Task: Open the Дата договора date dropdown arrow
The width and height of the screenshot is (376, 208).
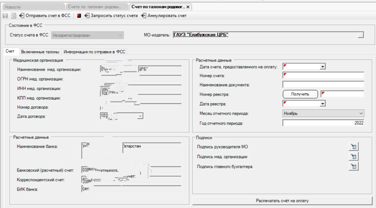Action: coord(140,116)
